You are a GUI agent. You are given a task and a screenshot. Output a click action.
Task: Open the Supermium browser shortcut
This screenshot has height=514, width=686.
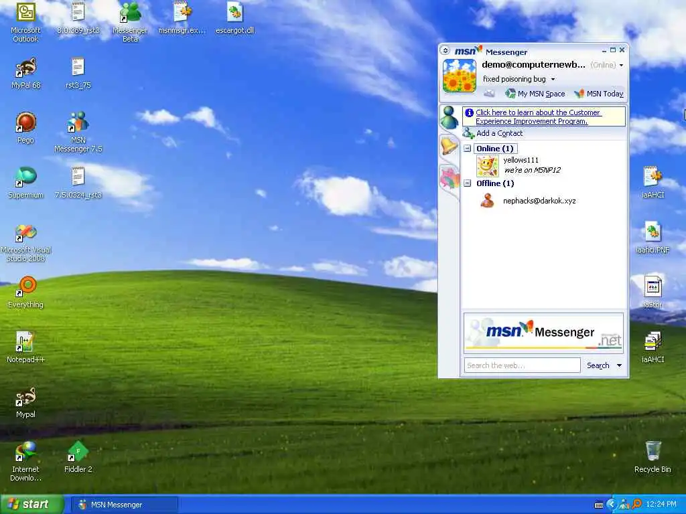tap(26, 183)
